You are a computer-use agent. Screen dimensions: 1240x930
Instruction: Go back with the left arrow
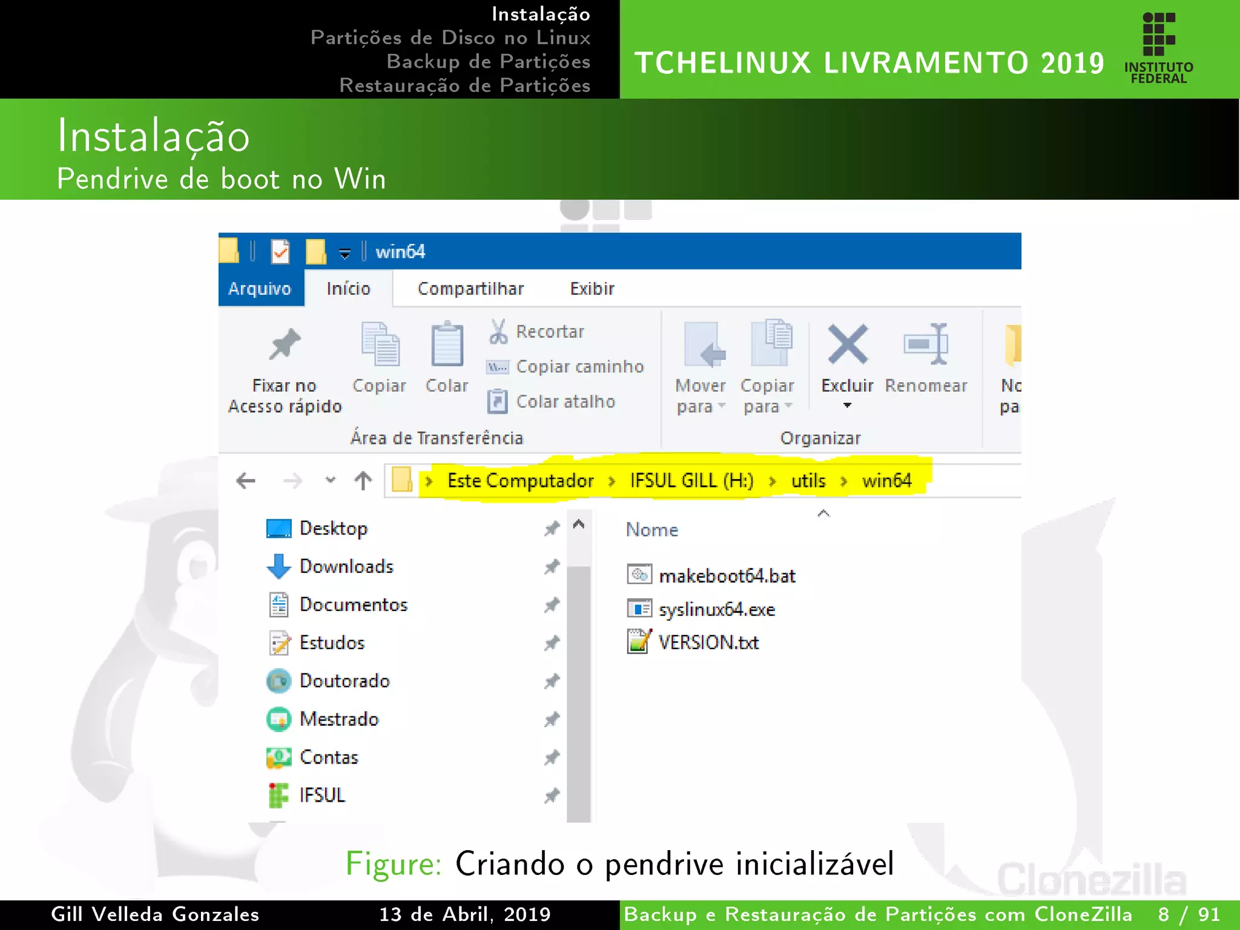coord(245,481)
